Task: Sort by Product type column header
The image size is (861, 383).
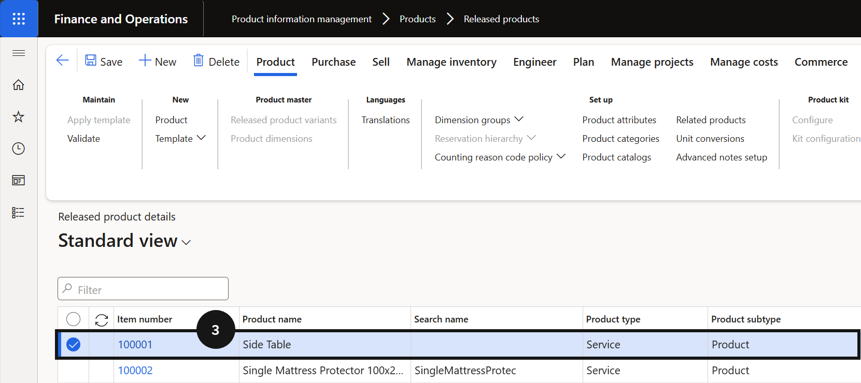Action: click(x=613, y=319)
